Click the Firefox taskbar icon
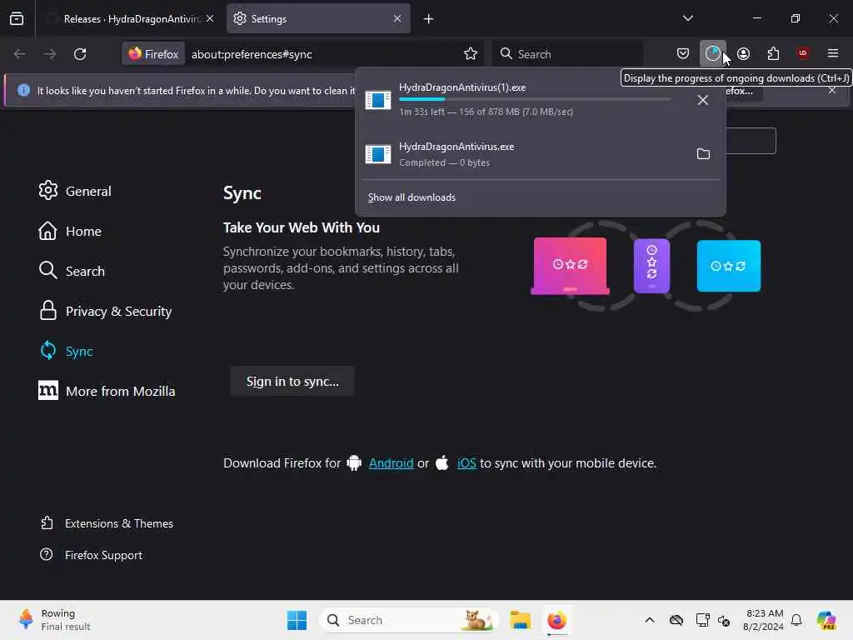This screenshot has height=640, width=853. click(556, 620)
